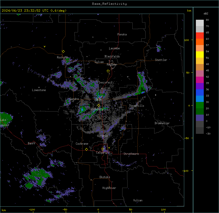Image resolution: width=219 pixels, height=213 pixels.
Task: Click the Sylvan label
Action: click(x=99, y=62)
